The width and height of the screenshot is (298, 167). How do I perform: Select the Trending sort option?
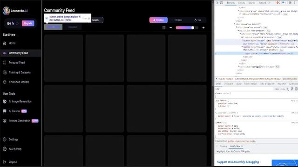click(158, 20)
